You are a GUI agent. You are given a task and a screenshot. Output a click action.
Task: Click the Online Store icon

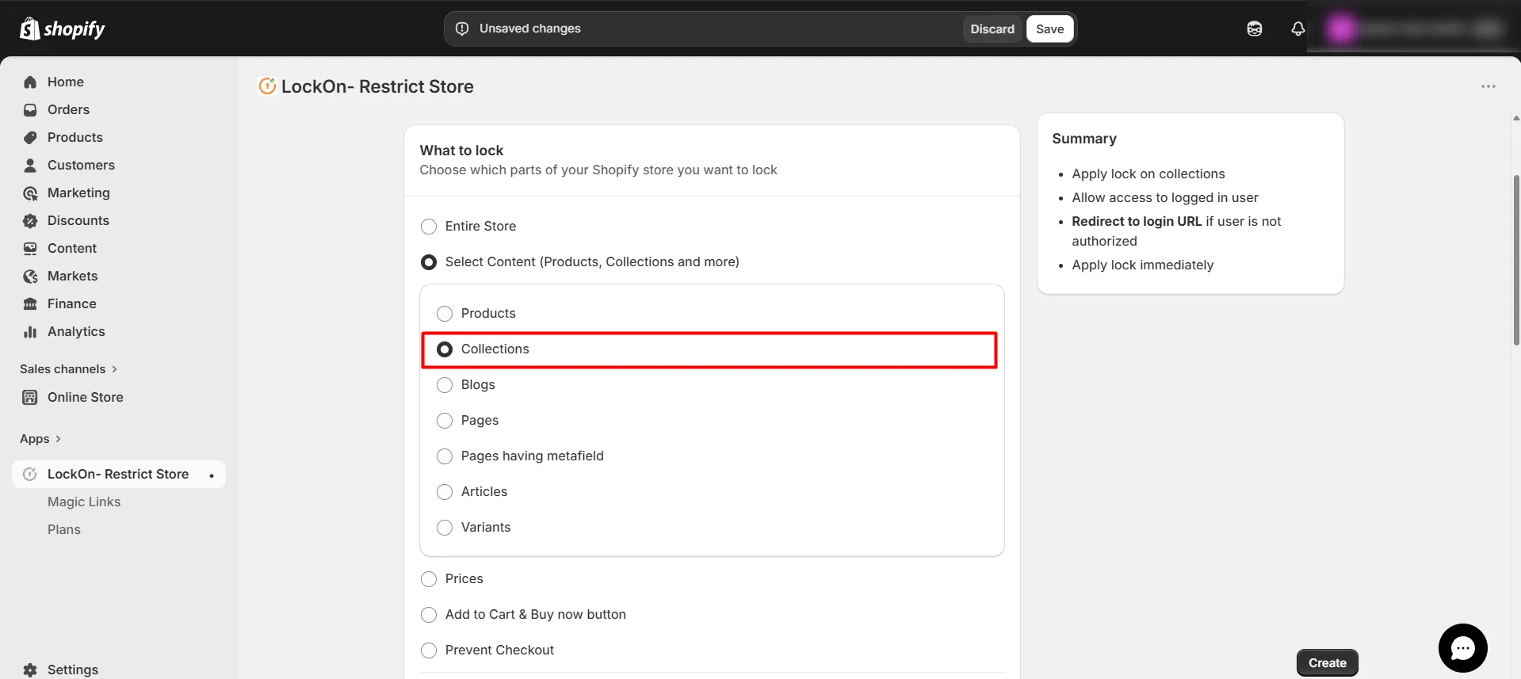click(30, 397)
